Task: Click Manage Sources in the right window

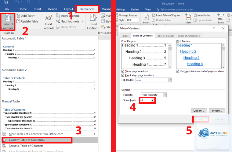Action: 127,15
